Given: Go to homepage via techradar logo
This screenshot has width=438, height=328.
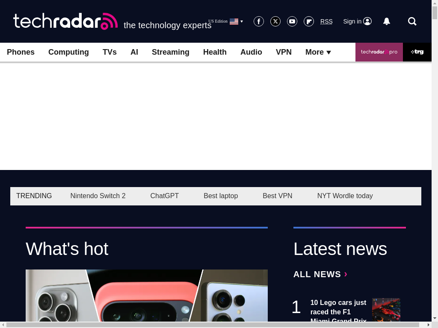Looking at the screenshot, I should [65, 21].
